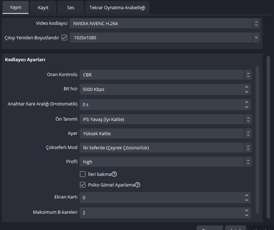This screenshot has height=230, width=274.
Task: Disable Psiko Görsel Ayarlama checkbox
Action: 83,185
